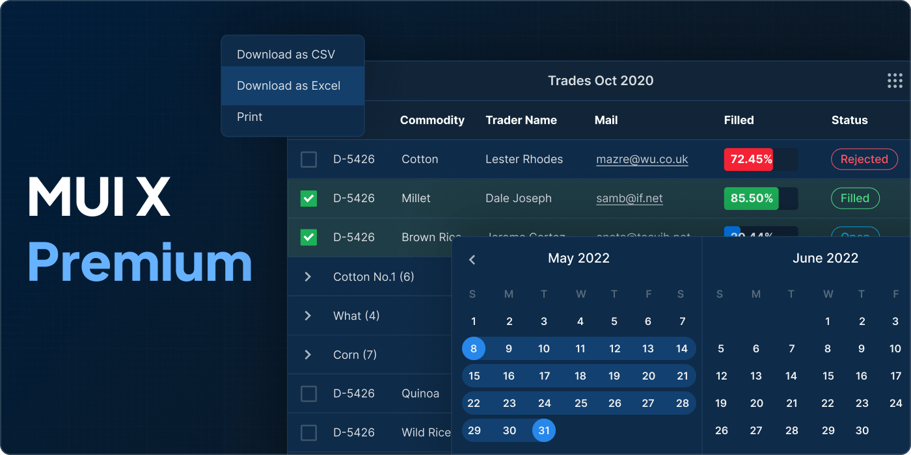Viewport: 911px width, 455px height.
Task: Sort by the Commodity column header
Action: (432, 120)
